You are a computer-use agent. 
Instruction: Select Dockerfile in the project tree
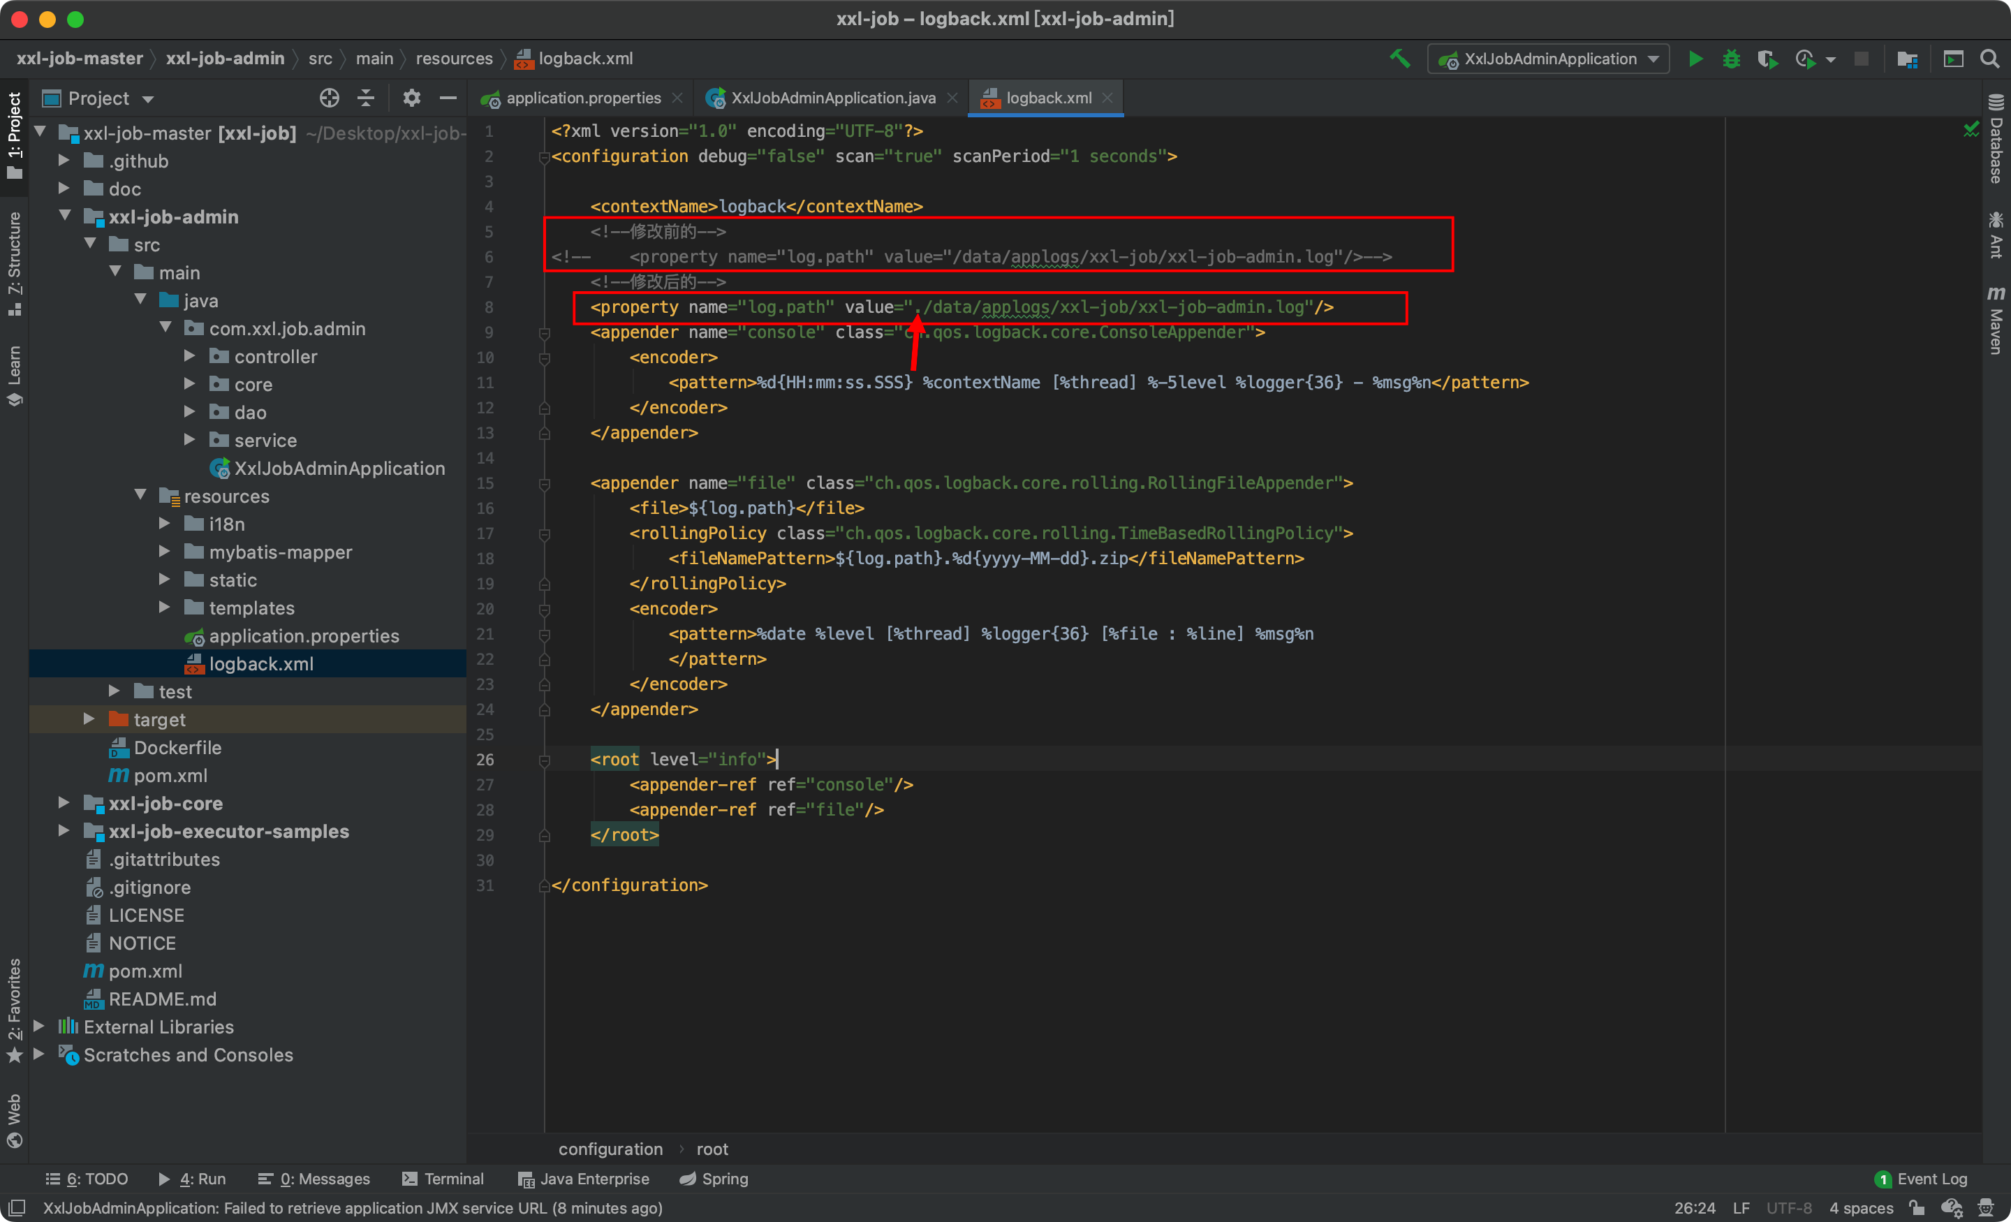point(177,747)
